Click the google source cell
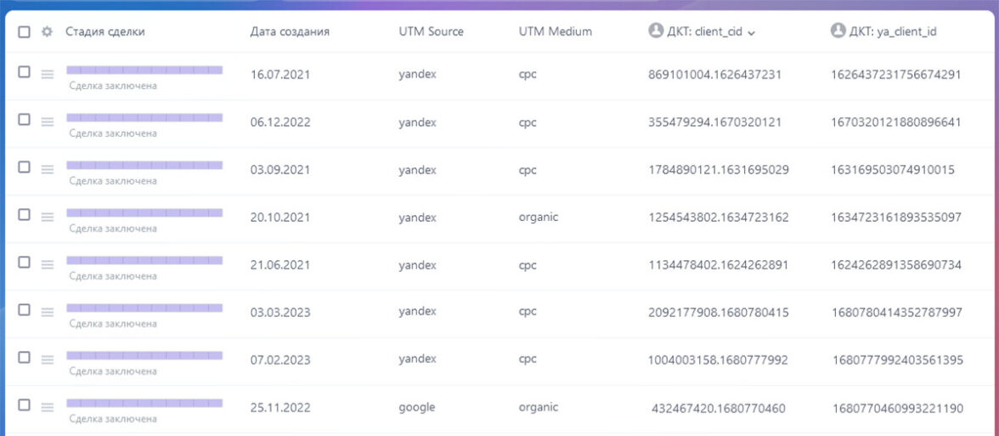Image resolution: width=999 pixels, height=436 pixels. tap(416, 407)
